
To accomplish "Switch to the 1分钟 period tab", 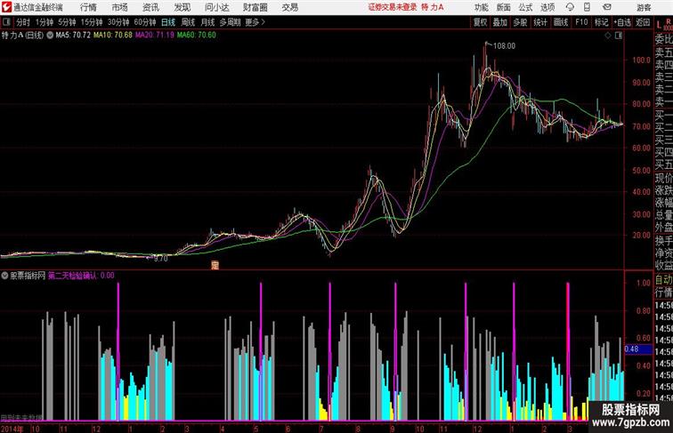I will 45,22.
